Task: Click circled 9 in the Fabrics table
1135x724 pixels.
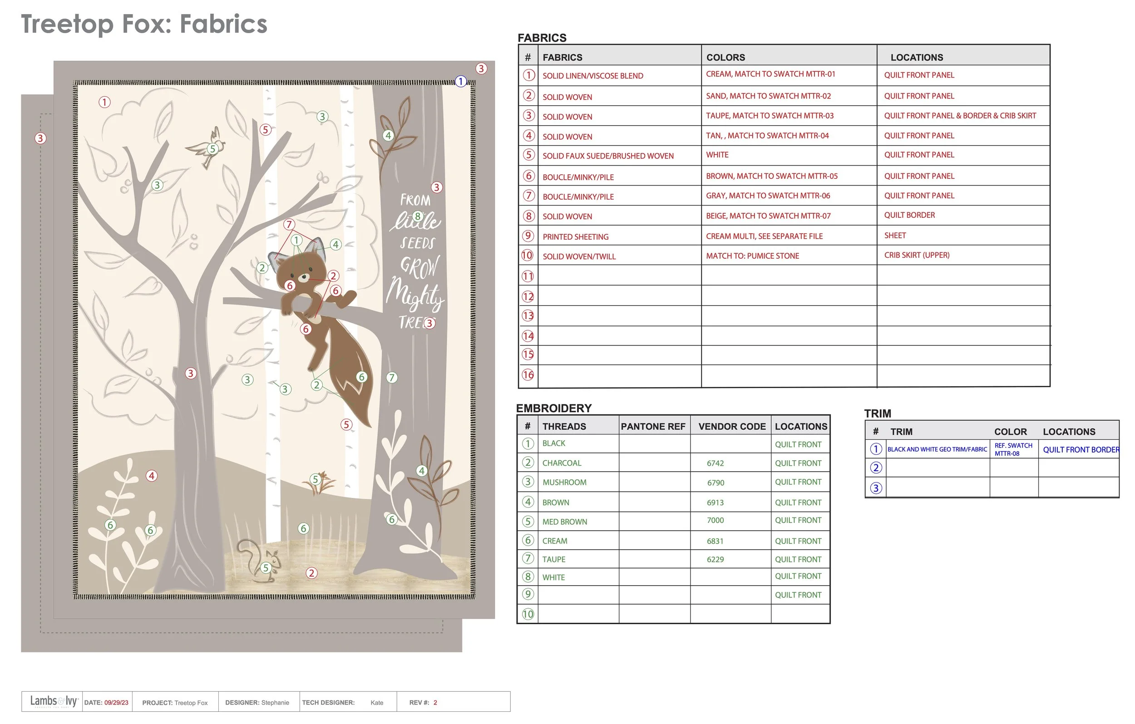Action: (x=528, y=236)
